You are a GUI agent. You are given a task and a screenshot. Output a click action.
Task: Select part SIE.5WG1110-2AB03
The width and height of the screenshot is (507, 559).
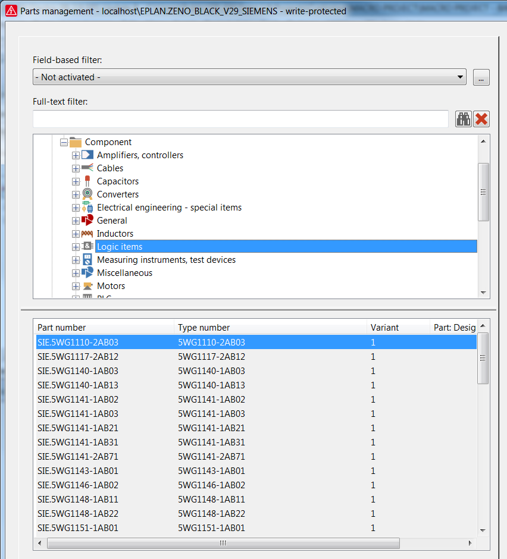pos(78,343)
